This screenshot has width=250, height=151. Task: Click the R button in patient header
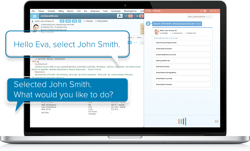[x=80, y=21]
